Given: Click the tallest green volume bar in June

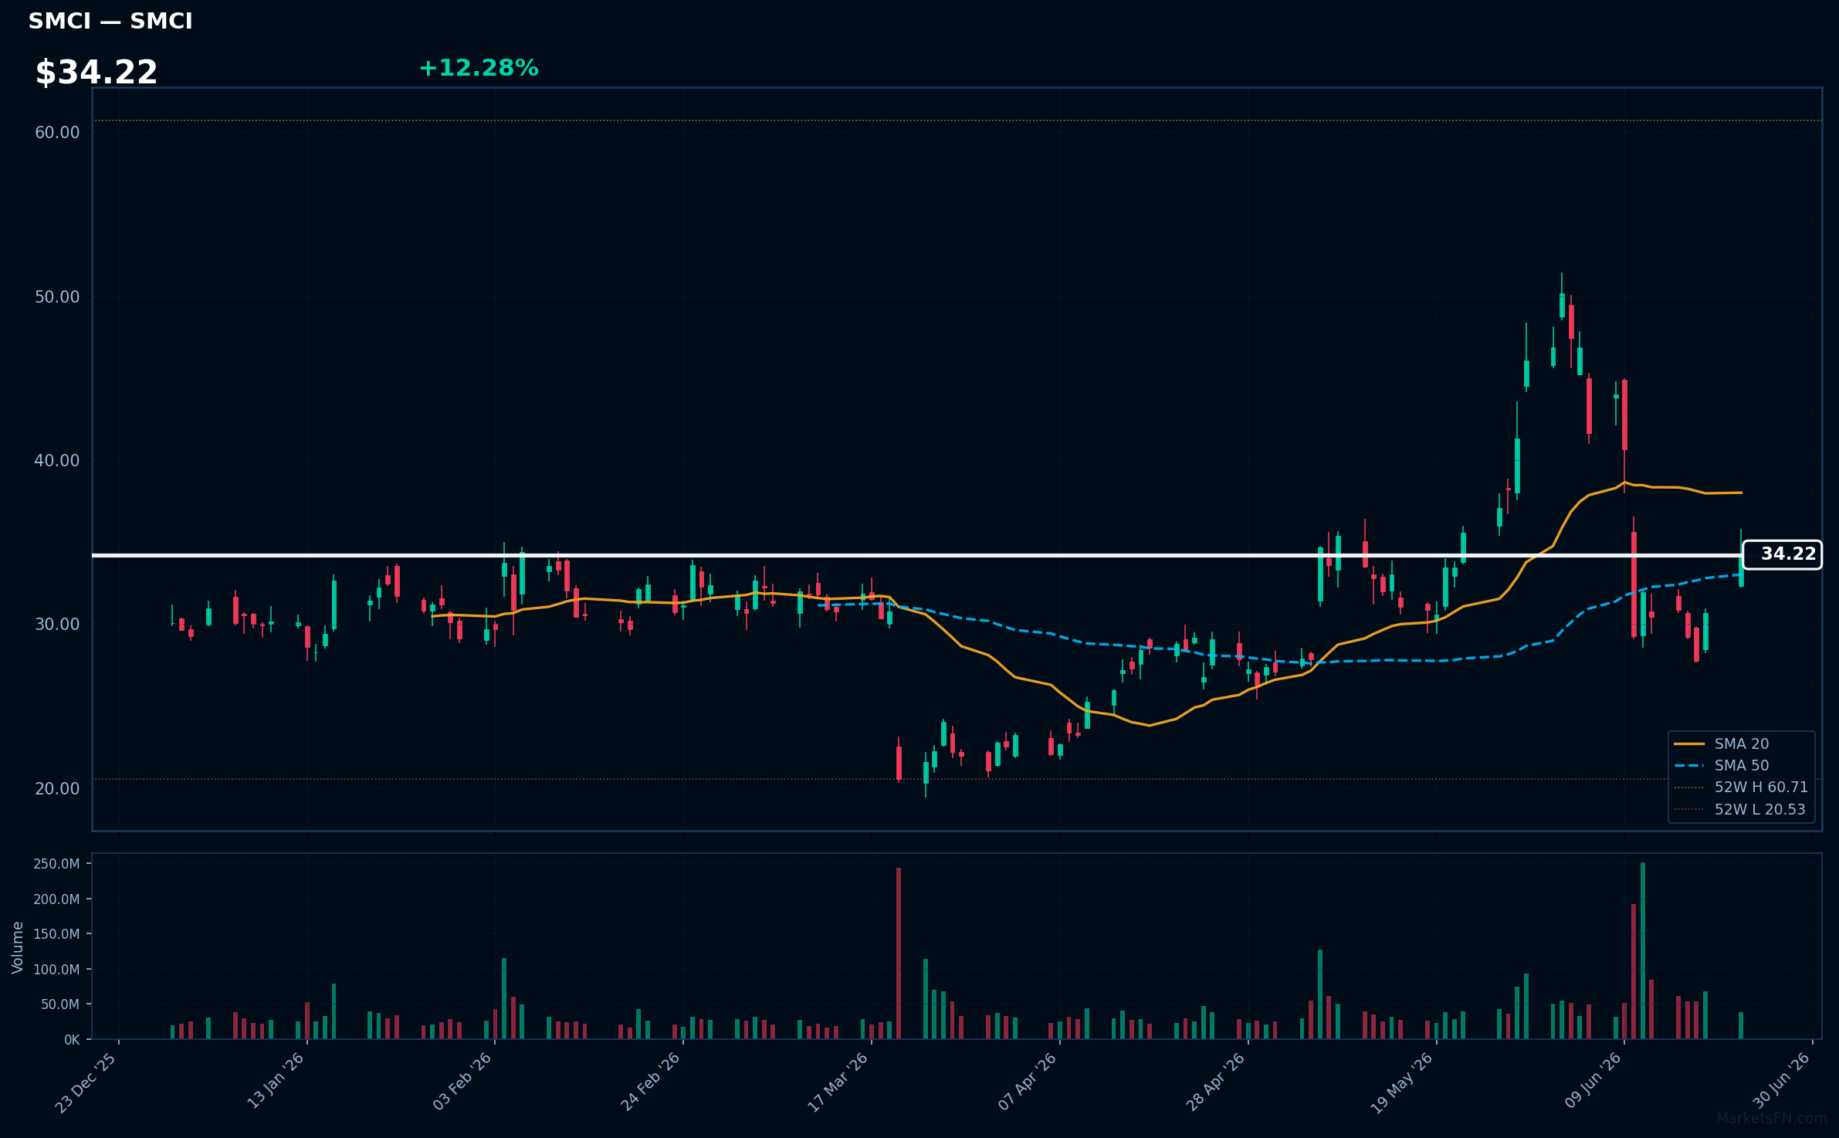Looking at the screenshot, I should (x=1643, y=951).
